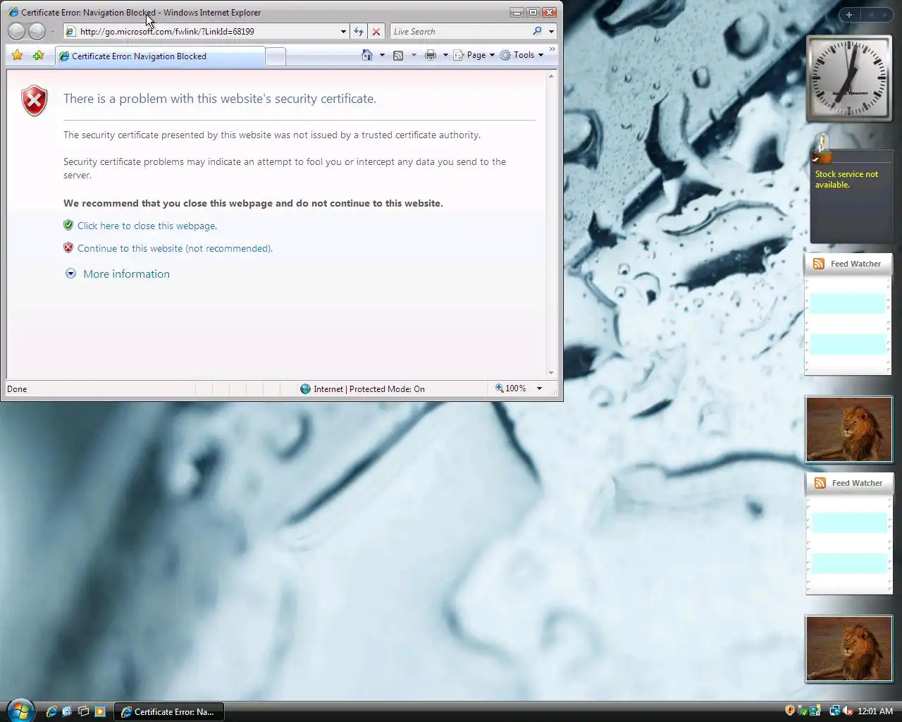Screen dimensions: 902x722
Task: Click the Done status bar text
Action: (x=17, y=389)
